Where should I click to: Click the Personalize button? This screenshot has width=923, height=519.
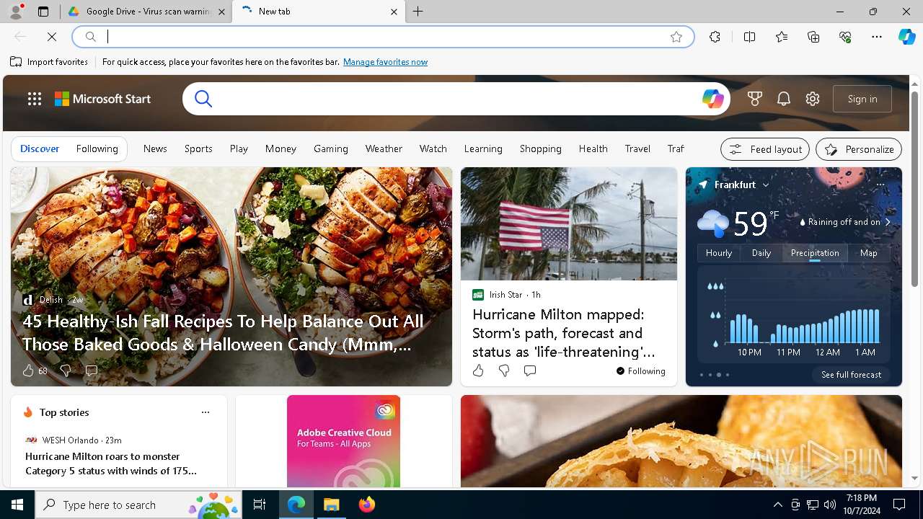(859, 149)
